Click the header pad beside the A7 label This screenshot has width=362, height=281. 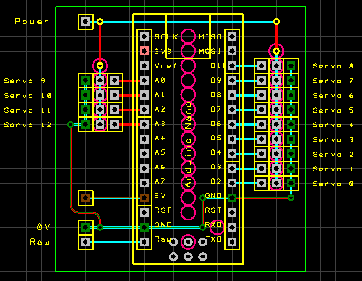(144, 183)
